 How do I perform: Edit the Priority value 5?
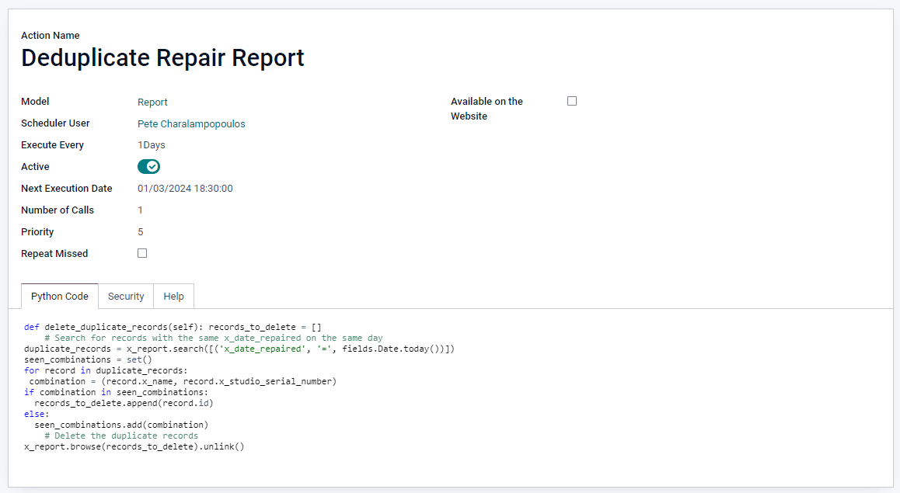(x=141, y=232)
